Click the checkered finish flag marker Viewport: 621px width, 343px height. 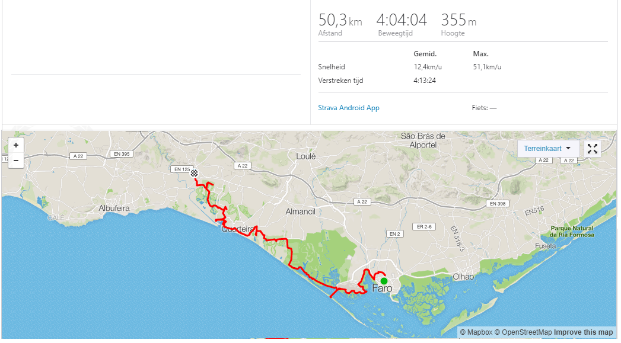[194, 174]
